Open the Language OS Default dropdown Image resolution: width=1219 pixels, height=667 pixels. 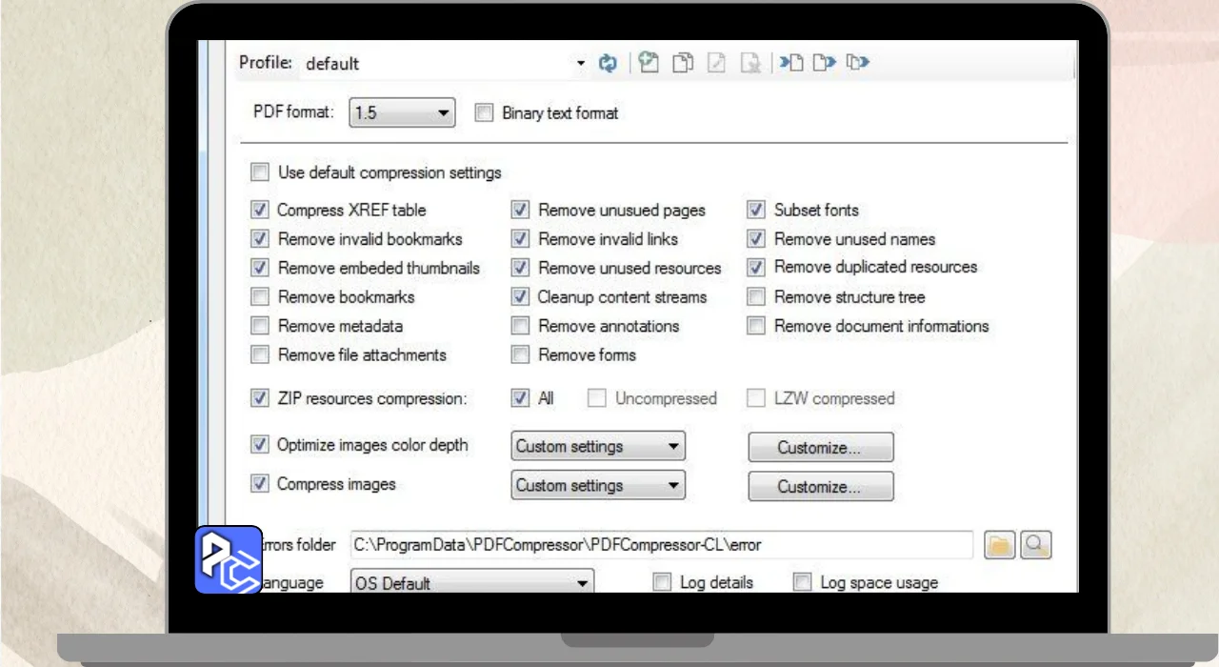pos(471,583)
